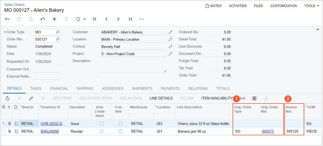Screen dimensions: 323x146
Task: Add a new sales order record
Action: [x=54, y=19]
